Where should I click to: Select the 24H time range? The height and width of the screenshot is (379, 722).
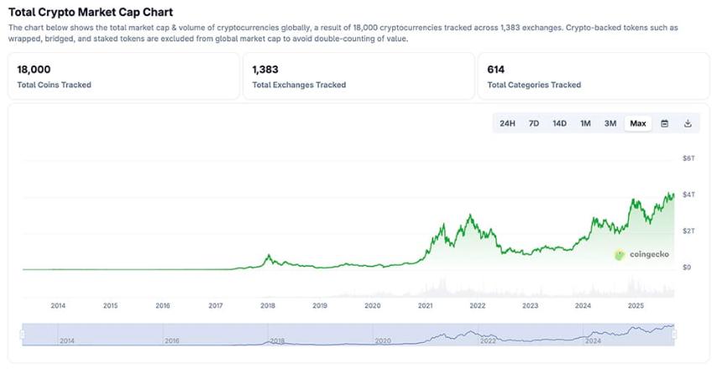pyautogui.click(x=507, y=123)
